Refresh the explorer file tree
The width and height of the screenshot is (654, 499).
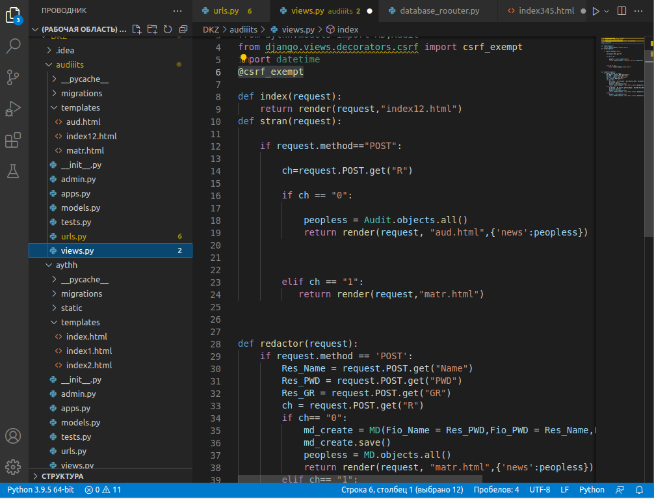[x=168, y=29]
